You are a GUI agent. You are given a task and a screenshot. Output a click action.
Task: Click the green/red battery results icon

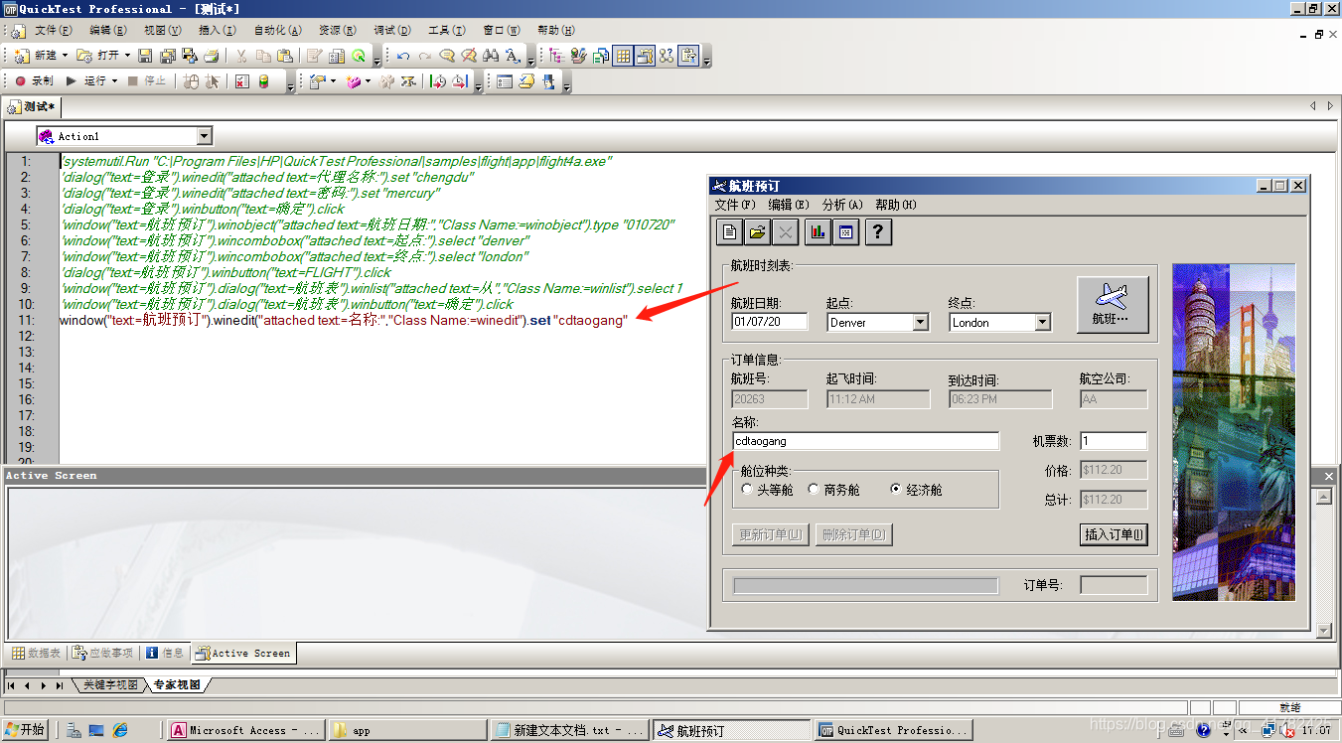pos(264,81)
